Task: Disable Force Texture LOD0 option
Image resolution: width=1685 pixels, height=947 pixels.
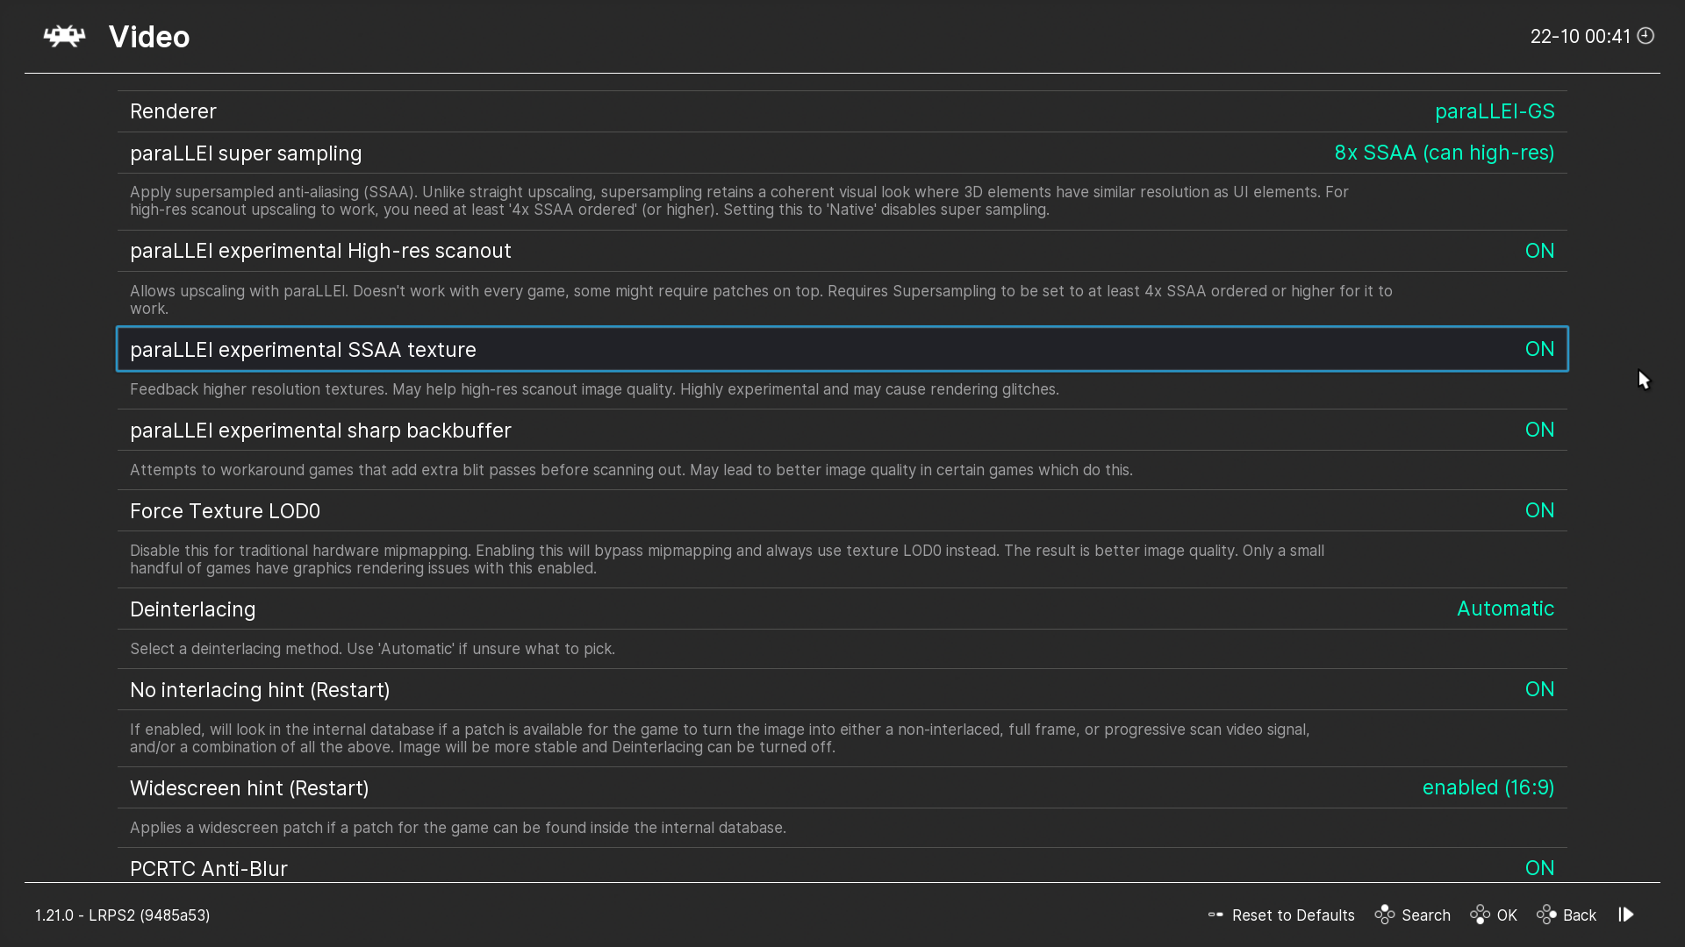Action: 1538,510
